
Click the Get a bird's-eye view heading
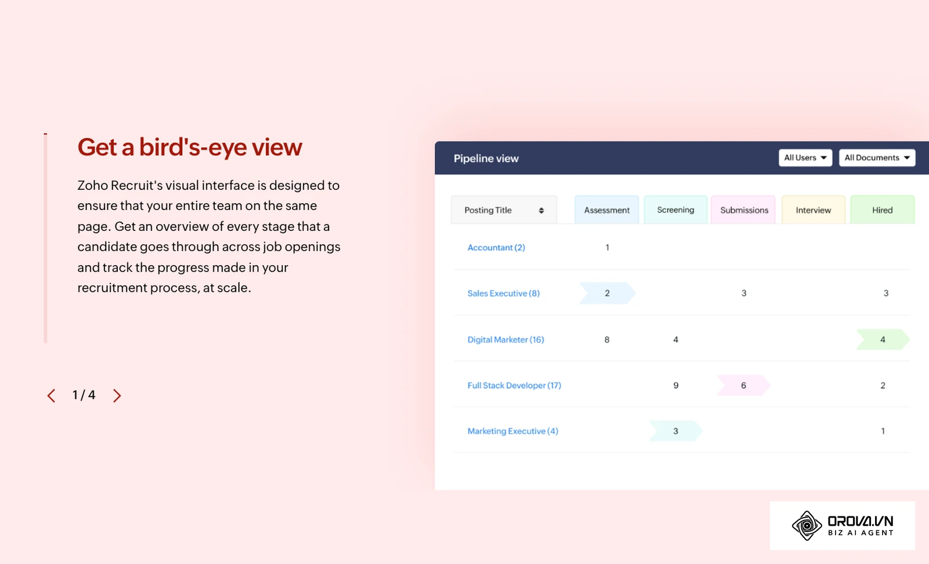[190, 147]
